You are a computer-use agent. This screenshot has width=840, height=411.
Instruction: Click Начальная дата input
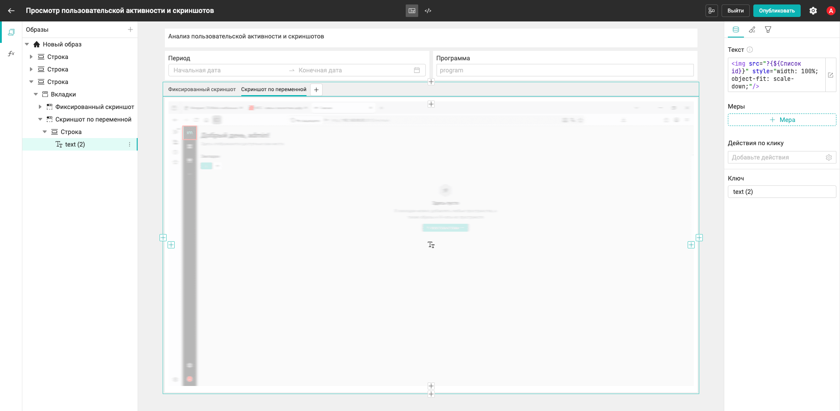[x=228, y=70]
